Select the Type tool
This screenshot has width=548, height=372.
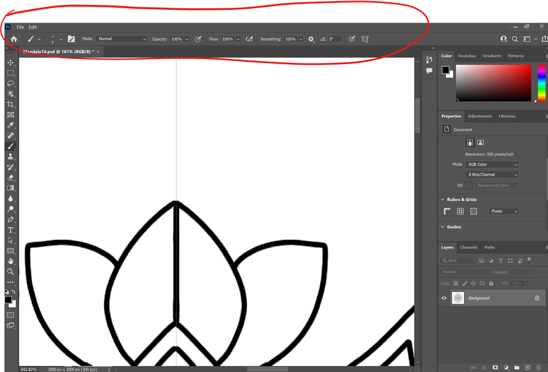point(10,230)
